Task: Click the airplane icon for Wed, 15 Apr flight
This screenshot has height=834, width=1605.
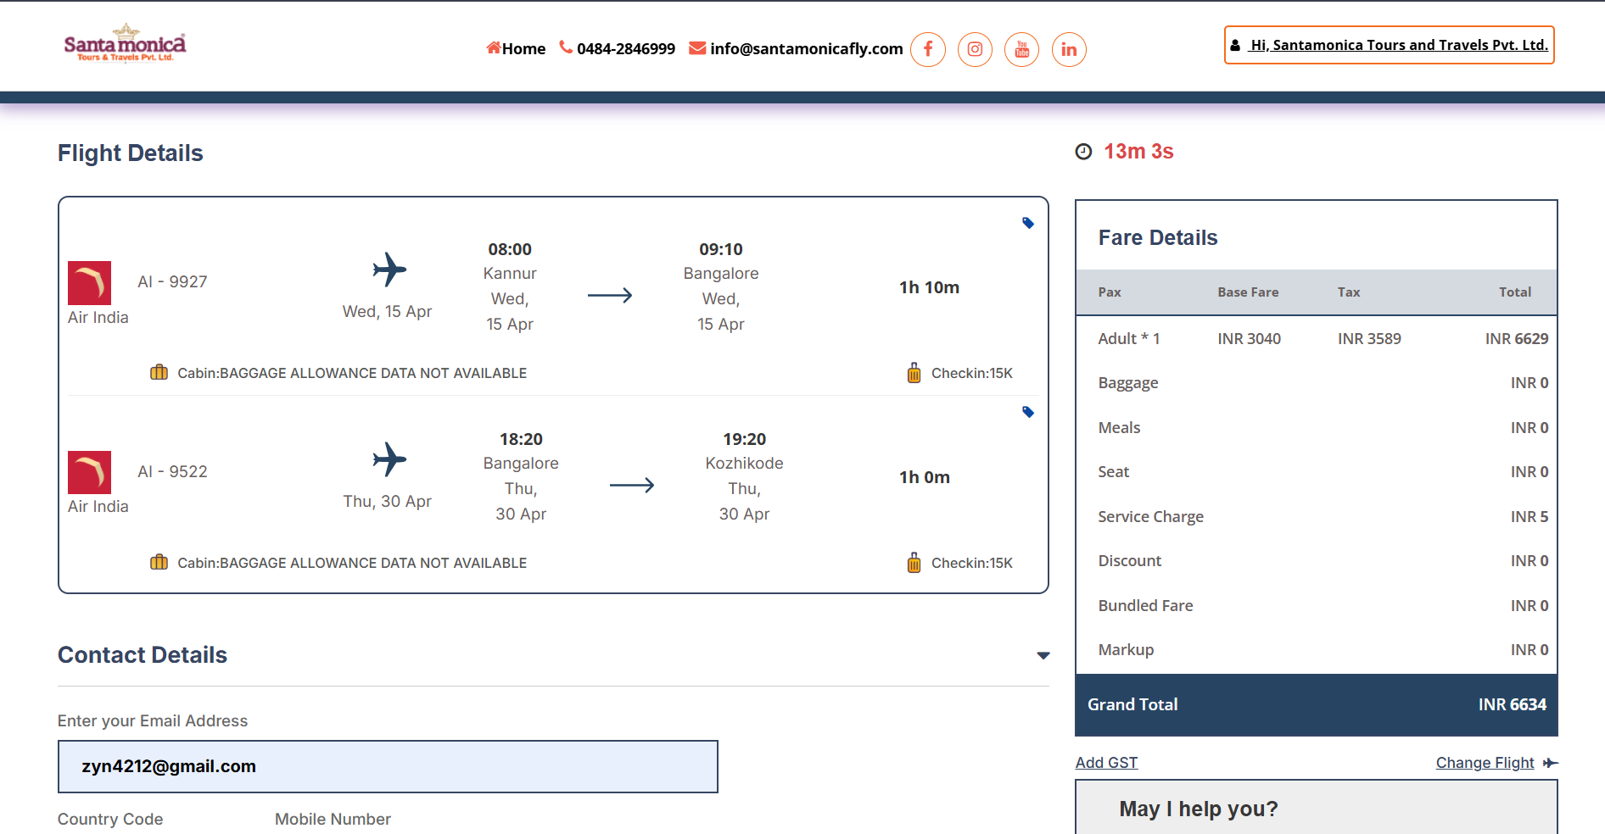Action: click(389, 270)
